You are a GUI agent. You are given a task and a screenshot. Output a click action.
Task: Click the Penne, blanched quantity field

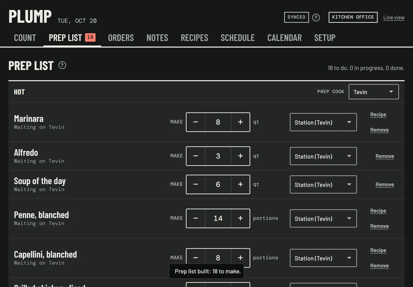[218, 218]
